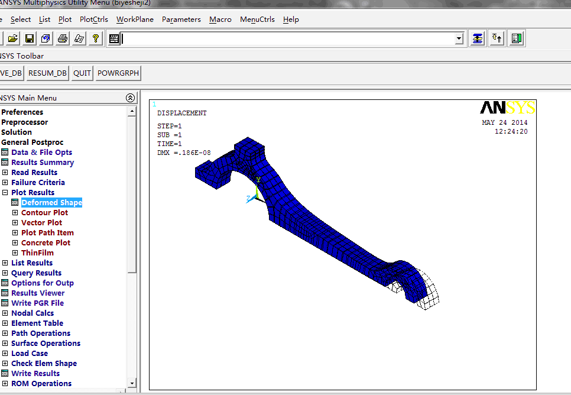571x395 pixels.
Task: Click the Preferences main menu item
Action: tap(22, 112)
